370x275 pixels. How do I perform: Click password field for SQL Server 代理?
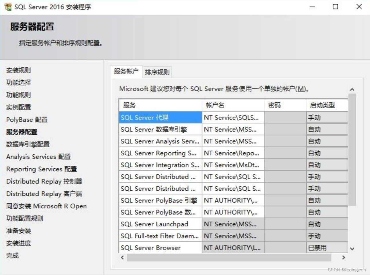point(285,117)
